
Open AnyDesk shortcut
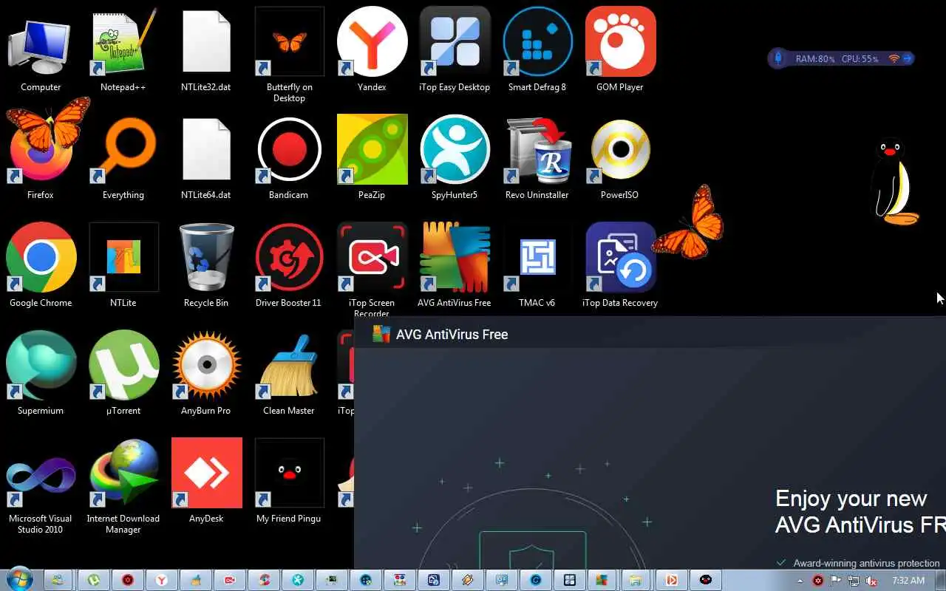click(x=206, y=481)
